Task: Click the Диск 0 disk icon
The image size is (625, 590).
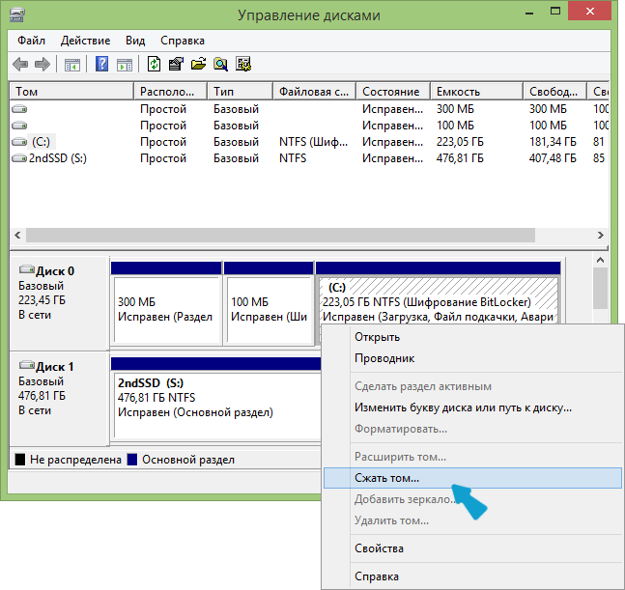Action: pyautogui.click(x=27, y=269)
